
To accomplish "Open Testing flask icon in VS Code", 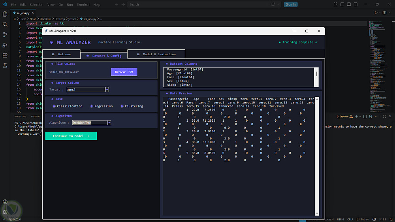I will pyautogui.click(x=5, y=66).
